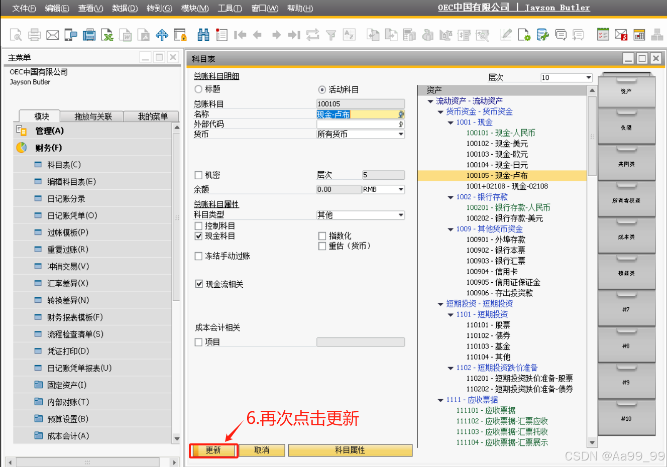
Task: Open the 数据(D) menu
Action: (125, 8)
